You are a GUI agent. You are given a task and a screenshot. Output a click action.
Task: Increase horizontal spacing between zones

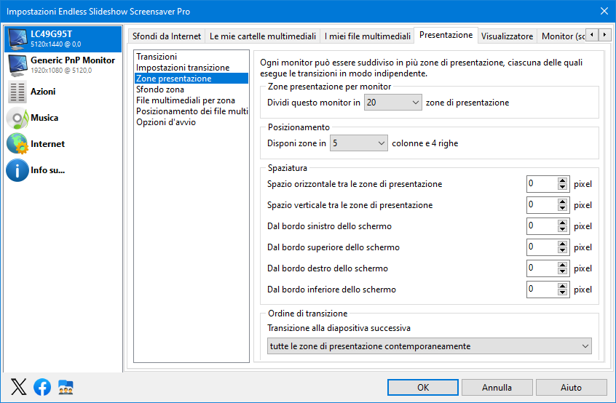tap(563, 180)
